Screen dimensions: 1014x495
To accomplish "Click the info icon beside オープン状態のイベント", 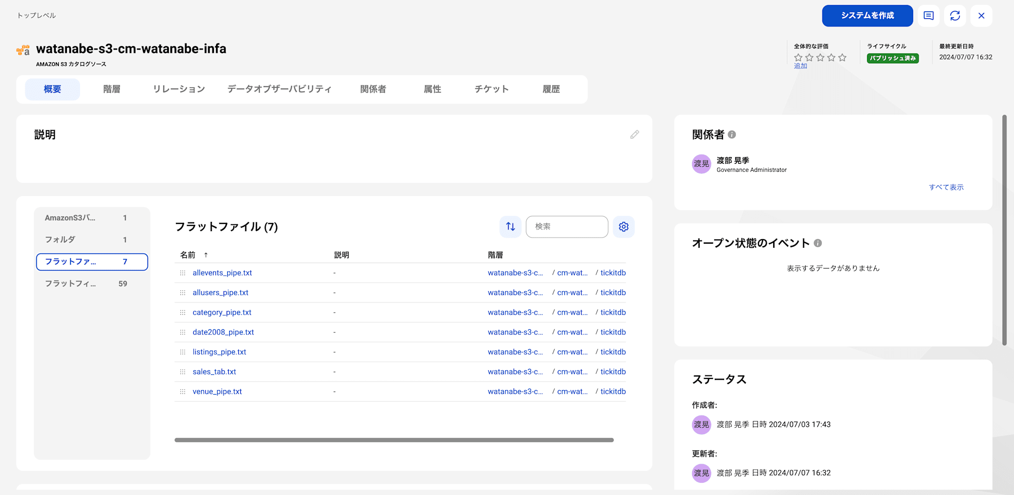I will click(x=817, y=243).
